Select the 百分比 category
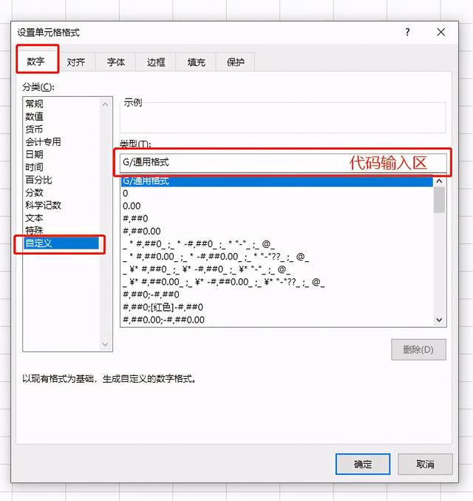473x501 pixels. pos(38,180)
